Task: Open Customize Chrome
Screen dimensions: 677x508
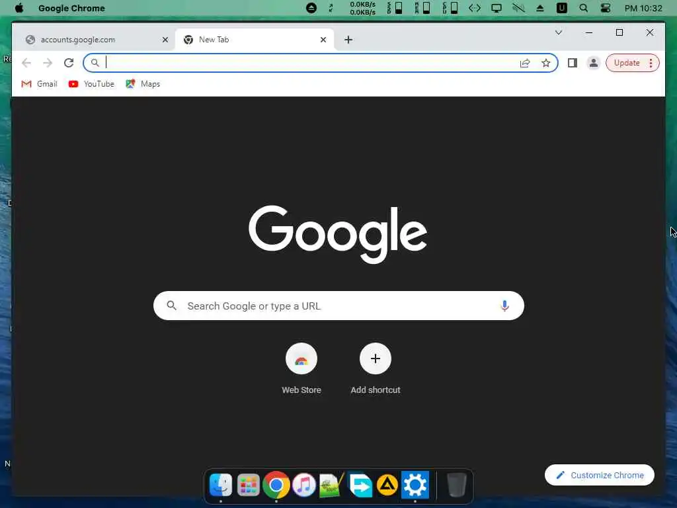Action: point(600,475)
